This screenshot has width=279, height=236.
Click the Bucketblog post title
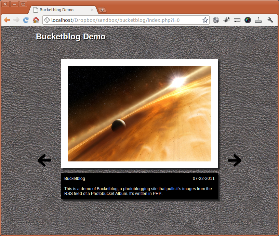75,179
